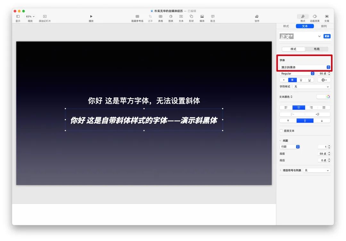Switch to the 排列 (Arrange) tab

[x=324, y=26]
